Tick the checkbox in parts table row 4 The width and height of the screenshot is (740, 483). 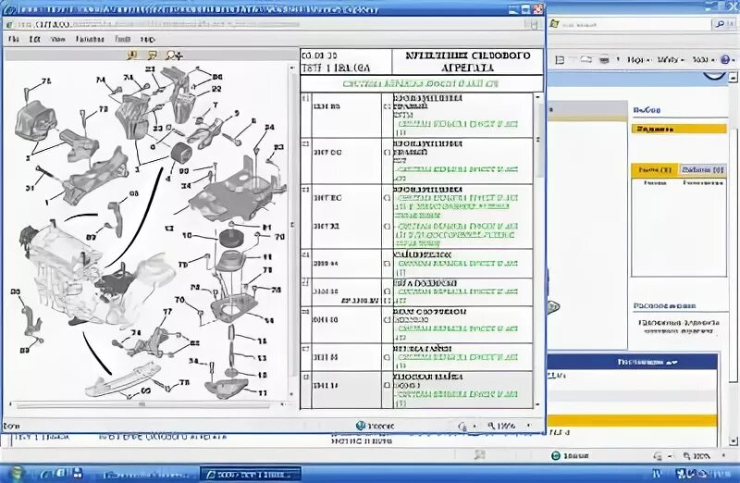point(387,264)
